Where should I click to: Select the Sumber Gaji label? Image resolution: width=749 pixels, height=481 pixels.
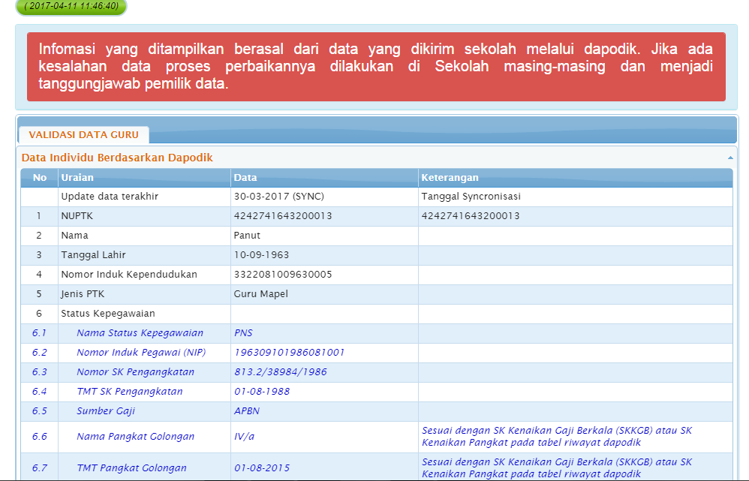(x=106, y=411)
